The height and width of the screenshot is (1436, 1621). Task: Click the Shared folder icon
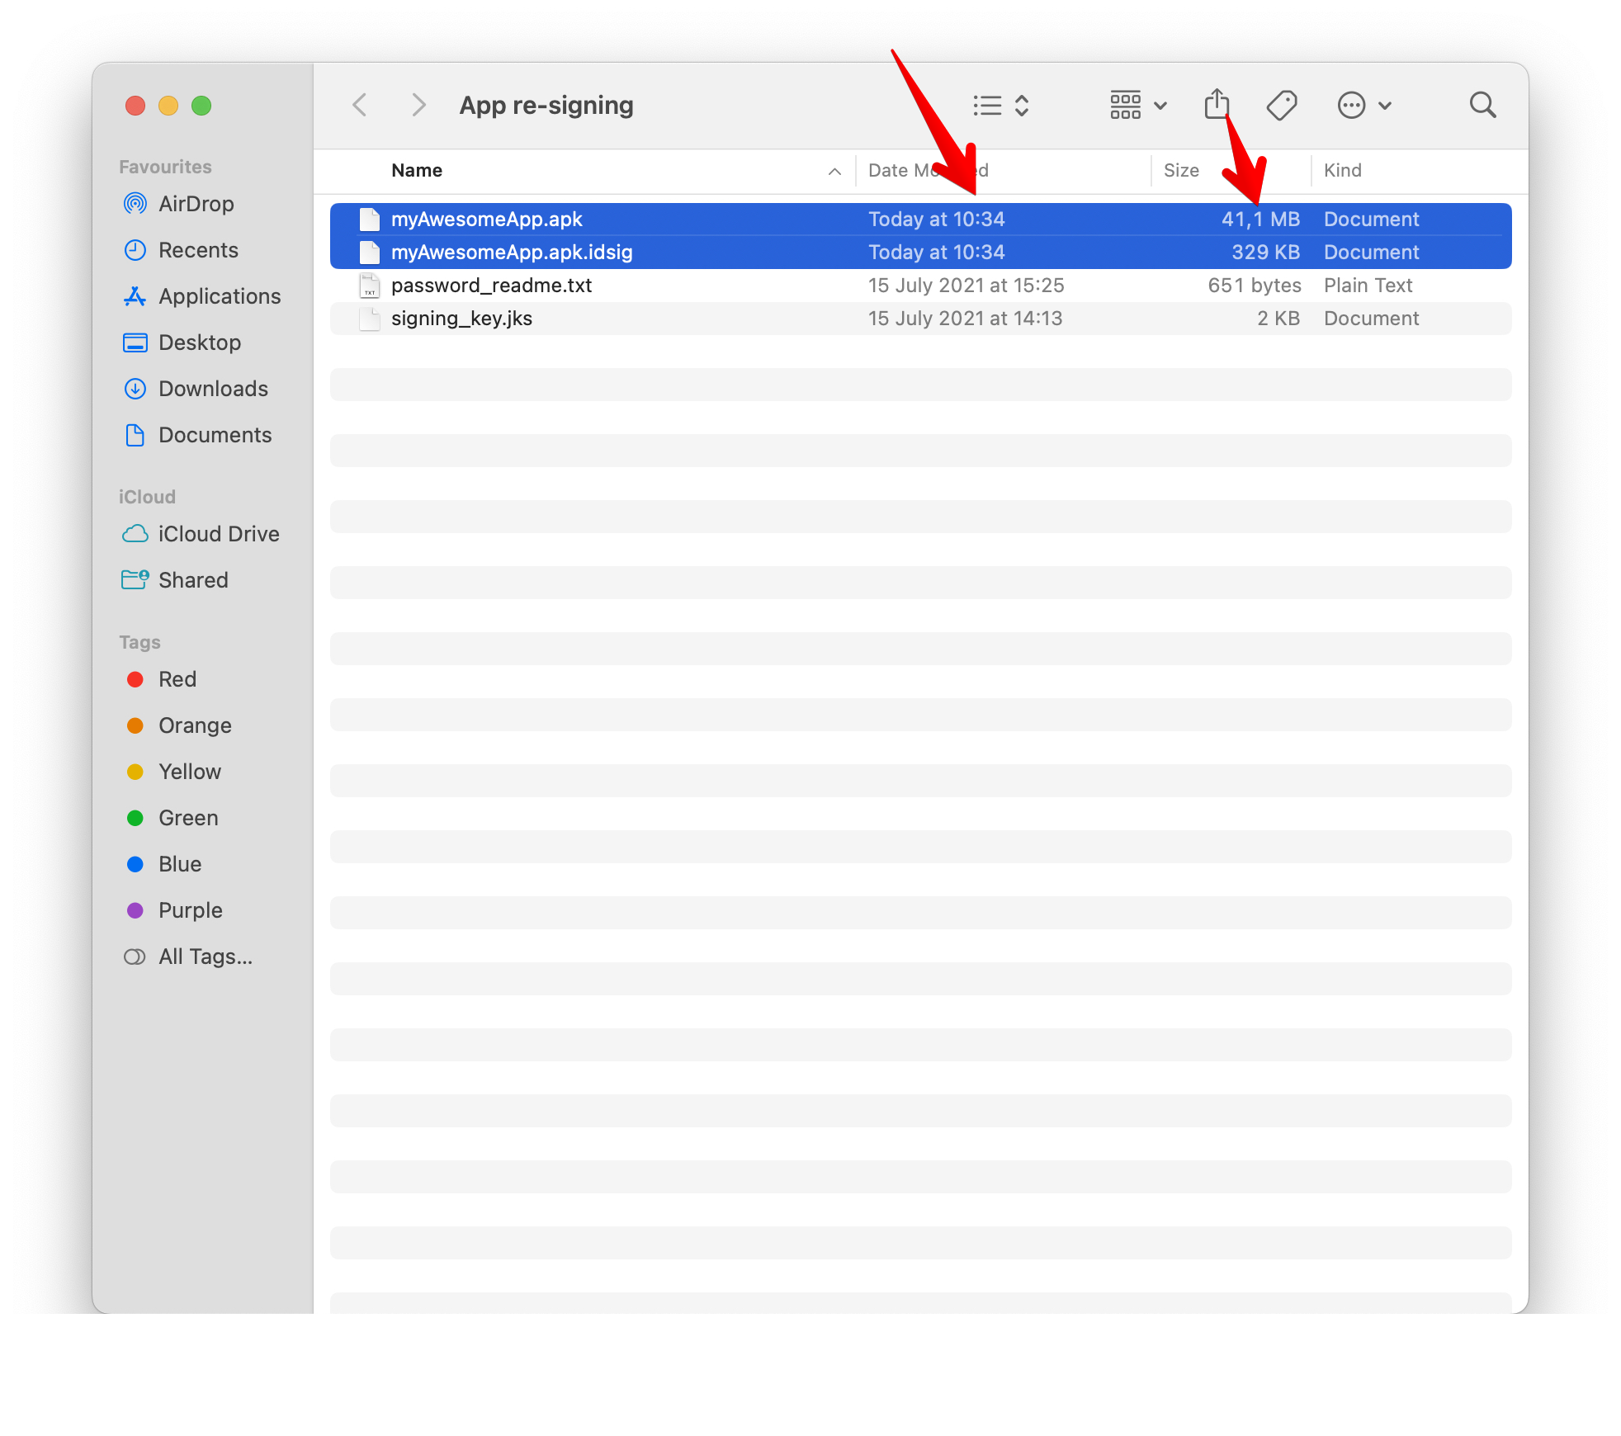click(x=135, y=580)
